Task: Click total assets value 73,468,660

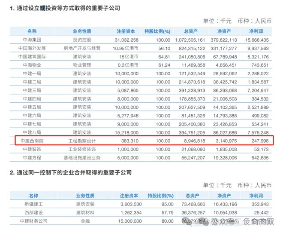Action: click(193, 204)
